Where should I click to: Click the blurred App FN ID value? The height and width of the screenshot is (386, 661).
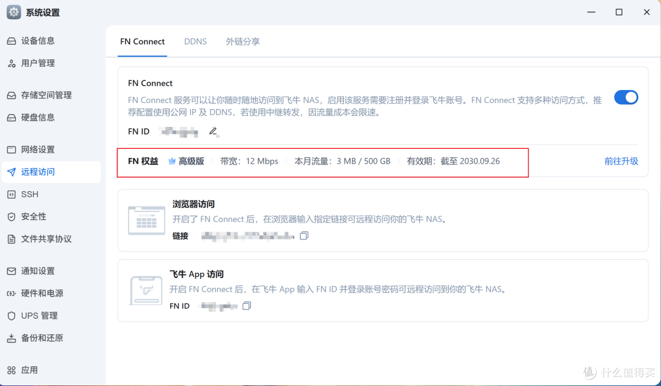219,306
